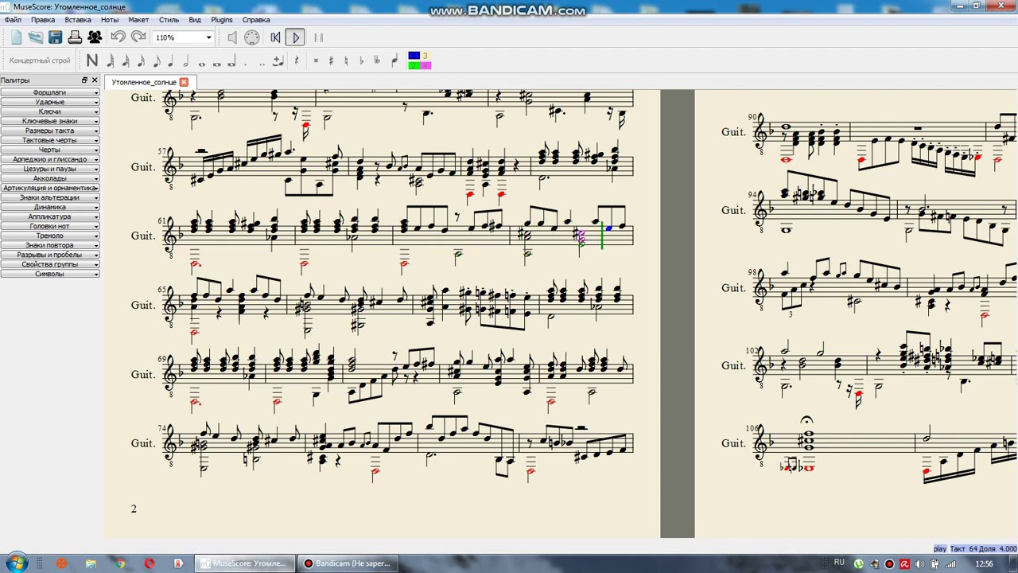Save the score with the floppy disk icon
This screenshot has height=573, width=1018.
(x=55, y=37)
